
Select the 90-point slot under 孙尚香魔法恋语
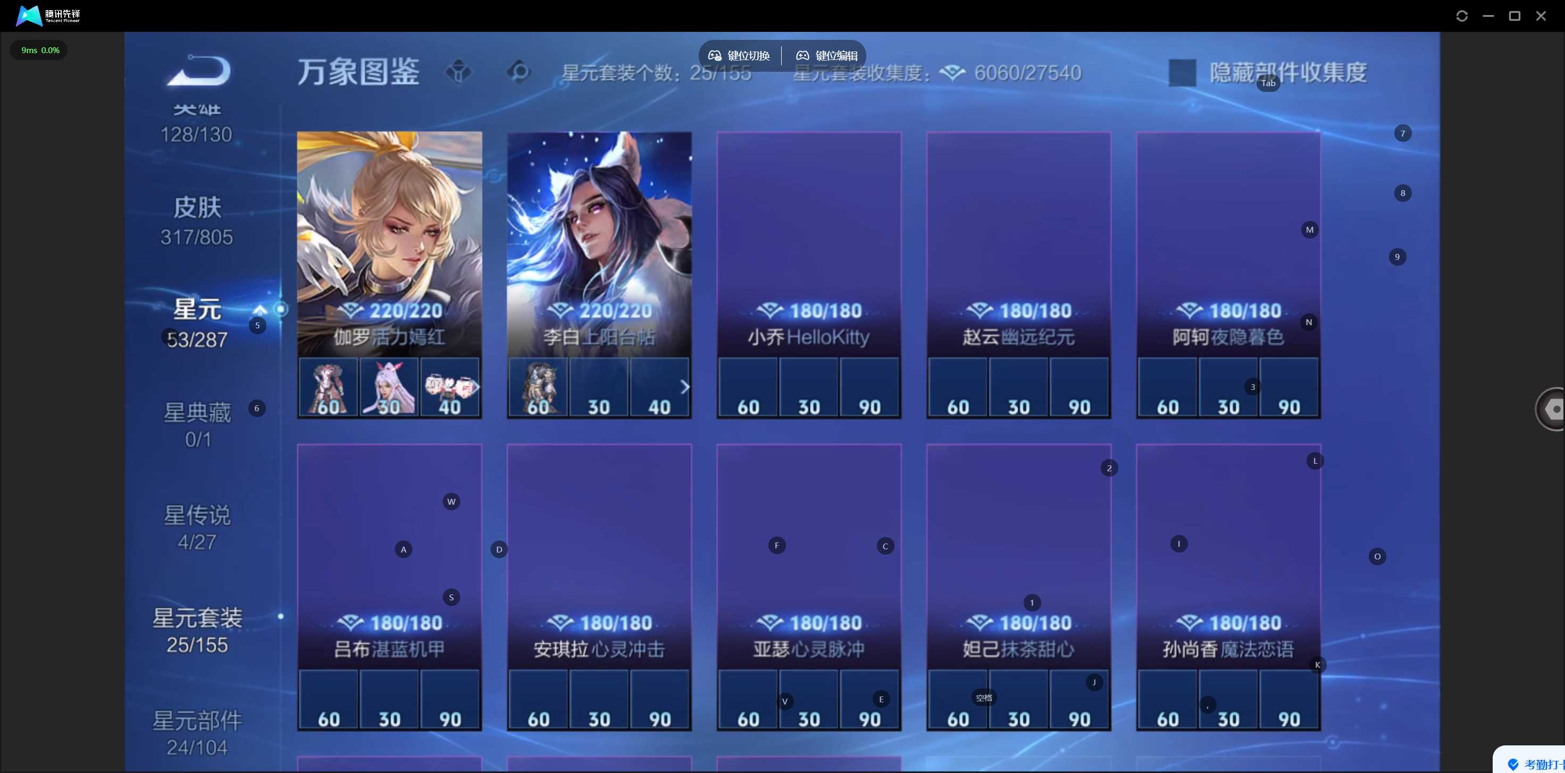pos(1289,700)
